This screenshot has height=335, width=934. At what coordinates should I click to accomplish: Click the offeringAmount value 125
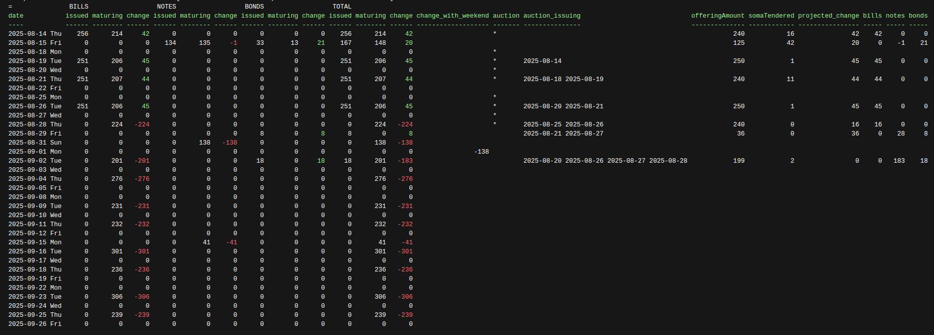[x=739, y=43]
